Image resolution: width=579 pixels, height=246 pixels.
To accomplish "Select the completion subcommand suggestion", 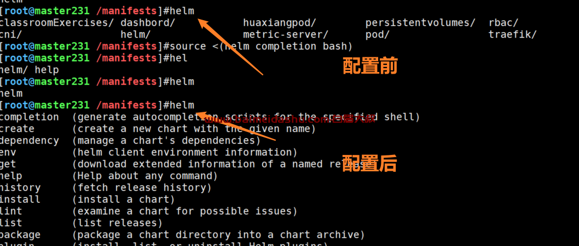I will point(29,117).
